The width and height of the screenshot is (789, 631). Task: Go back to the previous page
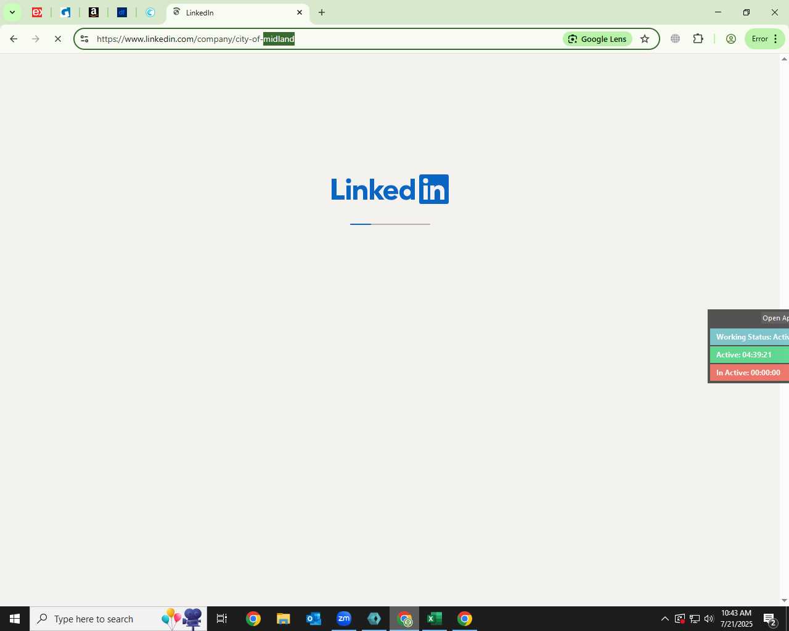14,39
